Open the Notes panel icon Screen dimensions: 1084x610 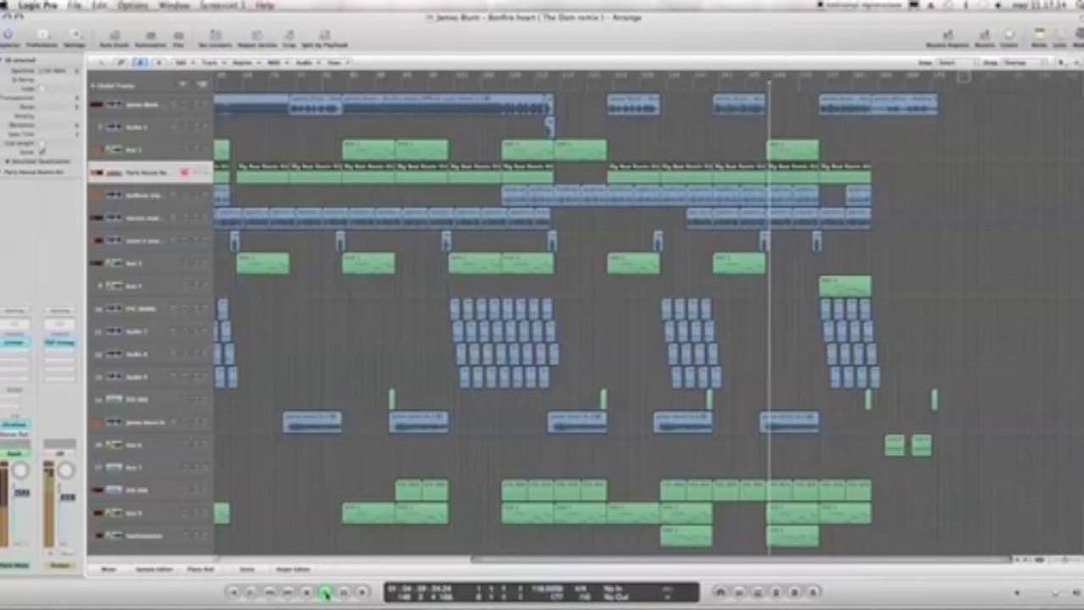pos(1039,37)
